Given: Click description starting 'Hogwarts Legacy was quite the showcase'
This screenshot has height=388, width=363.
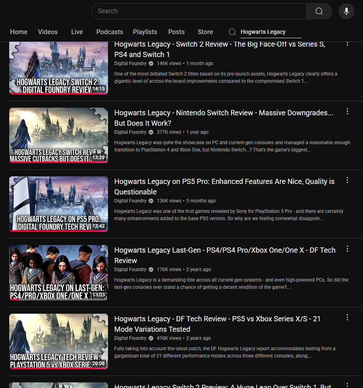Looking at the screenshot, I should click(x=232, y=146).
